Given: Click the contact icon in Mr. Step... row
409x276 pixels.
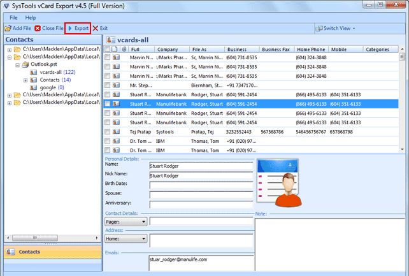Looking at the screenshot, I should (117, 85).
